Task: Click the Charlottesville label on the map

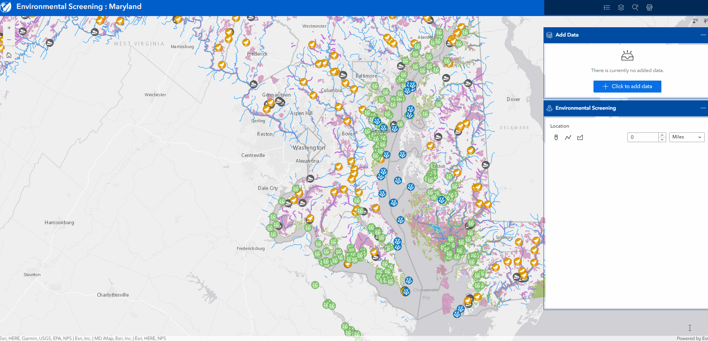Action: (x=113, y=295)
